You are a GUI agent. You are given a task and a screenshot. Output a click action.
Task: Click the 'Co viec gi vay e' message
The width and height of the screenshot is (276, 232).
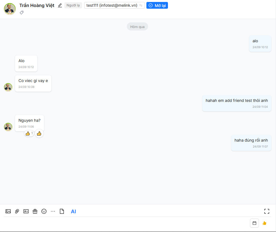coord(33,83)
